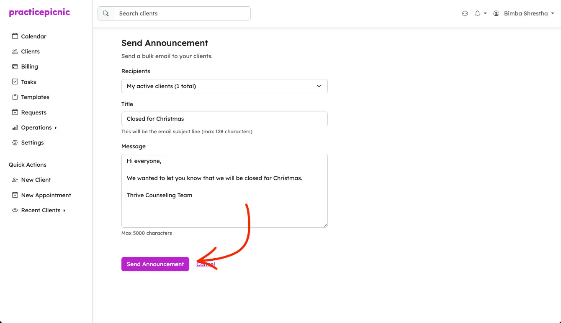This screenshot has width=561, height=323.
Task: Open the Recipients dropdown
Action: click(224, 86)
